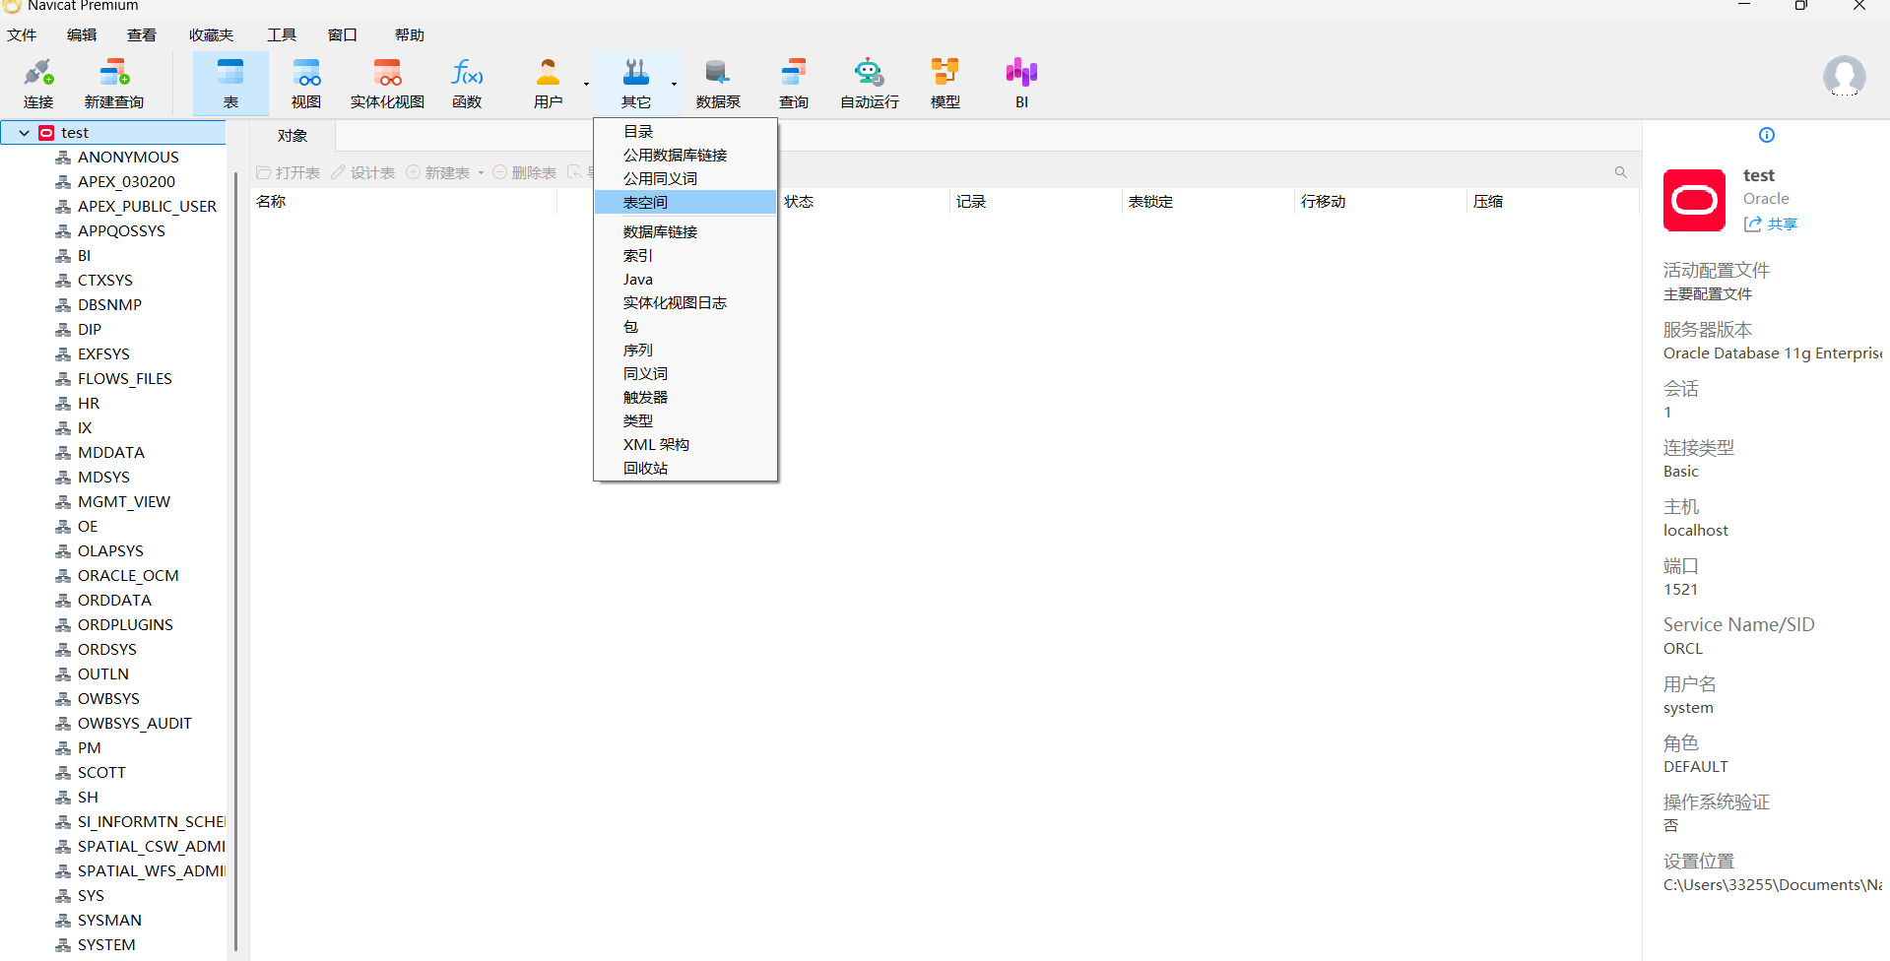This screenshot has width=1890, height=961.
Task: Click Design Table (设计表) button
Action: point(363,173)
